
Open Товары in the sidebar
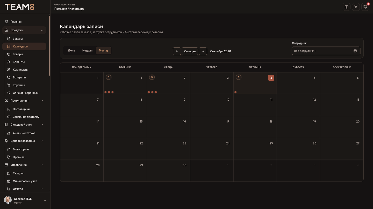tap(24, 54)
